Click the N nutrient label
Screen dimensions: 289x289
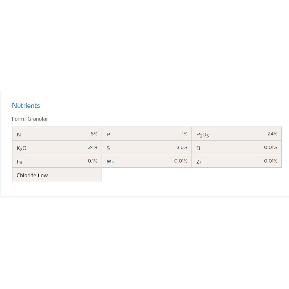(x=19, y=135)
